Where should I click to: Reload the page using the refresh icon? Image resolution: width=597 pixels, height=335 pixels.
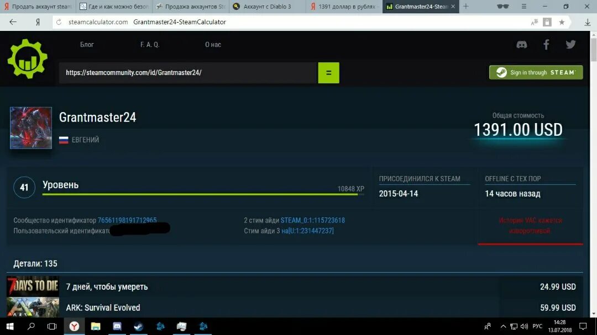59,22
